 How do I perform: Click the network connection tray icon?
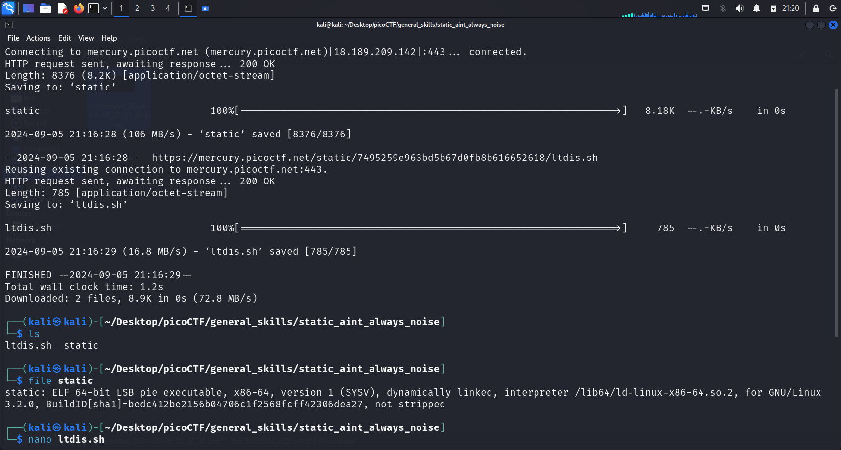click(705, 8)
